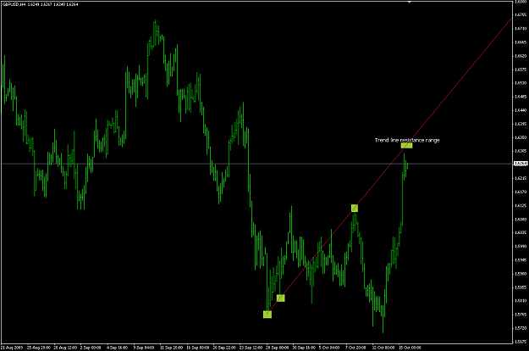Click the "5 Oct 04:00" time axis label
This screenshot has width=529, height=351.
point(329,348)
